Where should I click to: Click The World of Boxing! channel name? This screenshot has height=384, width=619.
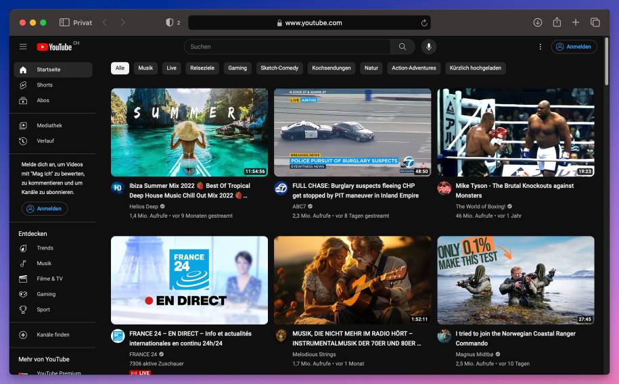click(x=480, y=206)
